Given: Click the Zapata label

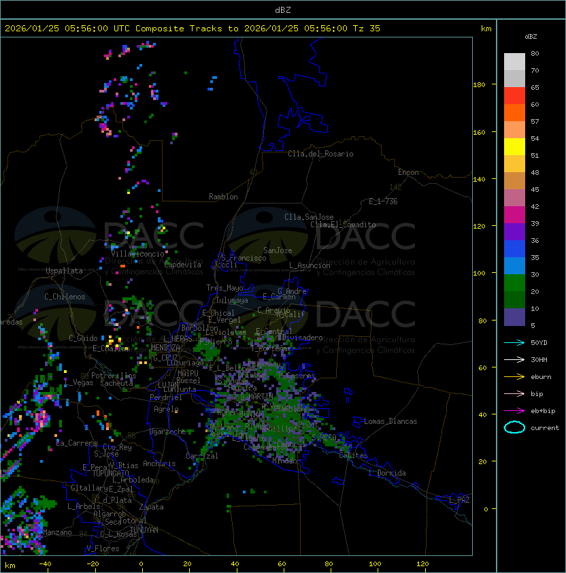Looking at the screenshot, I should [x=151, y=507].
